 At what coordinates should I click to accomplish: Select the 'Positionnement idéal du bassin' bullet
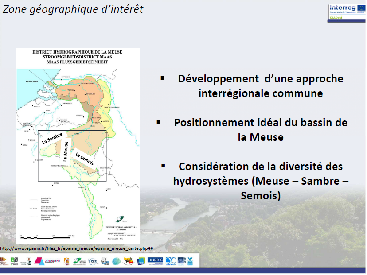click(x=260, y=129)
